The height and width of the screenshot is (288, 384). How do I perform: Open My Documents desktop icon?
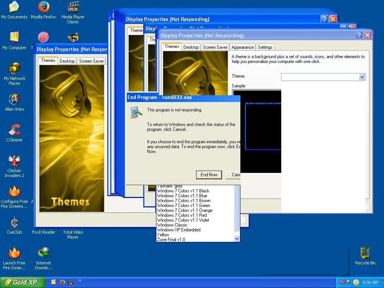(14, 10)
